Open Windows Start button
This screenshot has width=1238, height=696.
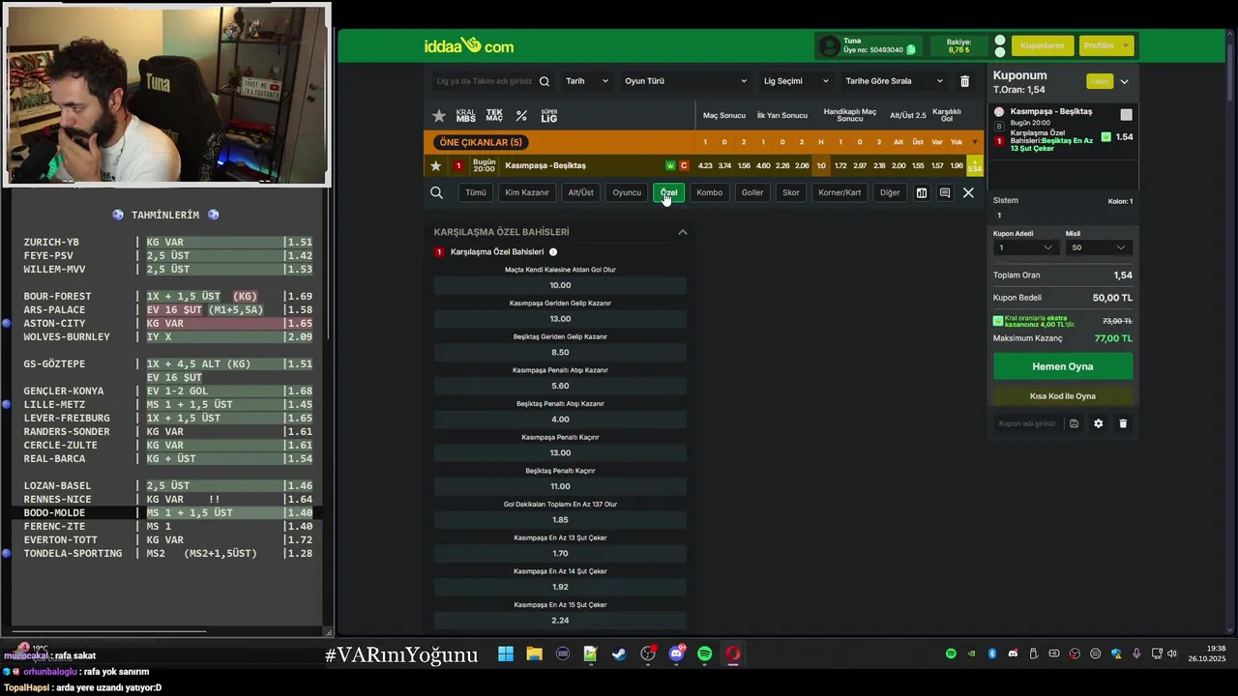(x=506, y=654)
